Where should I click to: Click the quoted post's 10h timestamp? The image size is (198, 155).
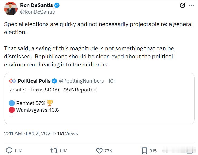[x=112, y=81]
